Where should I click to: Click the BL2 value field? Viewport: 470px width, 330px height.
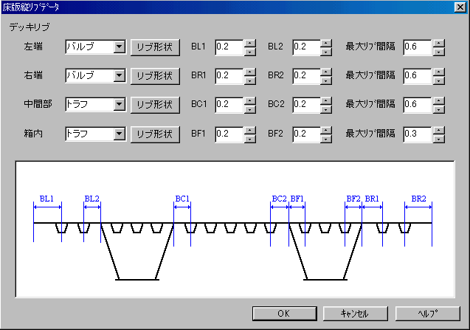click(306, 47)
